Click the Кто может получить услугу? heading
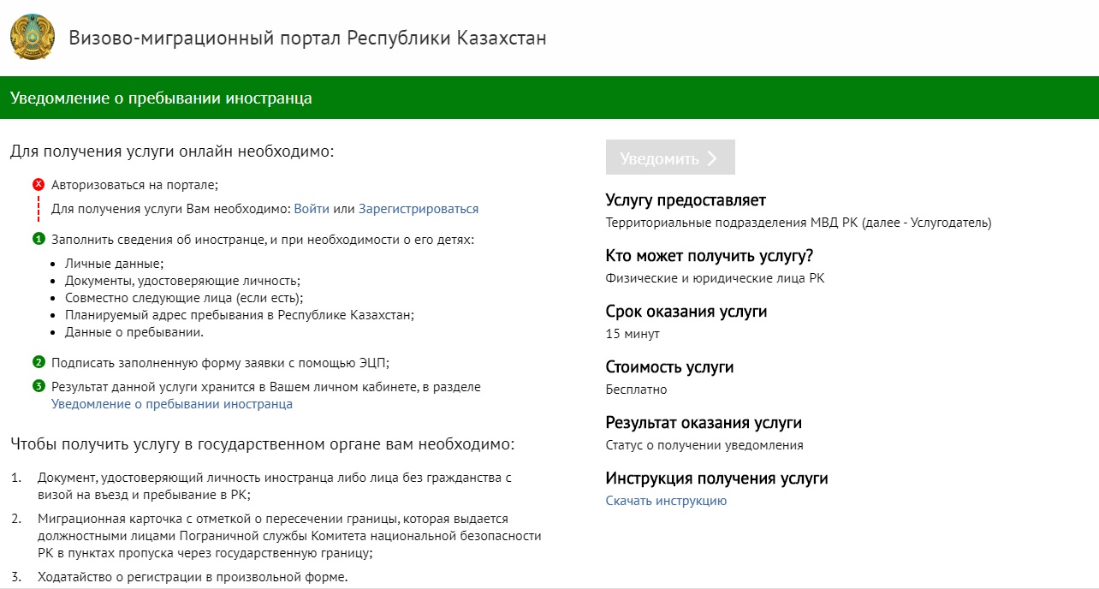The height and width of the screenshot is (589, 1099). pyautogui.click(x=709, y=256)
